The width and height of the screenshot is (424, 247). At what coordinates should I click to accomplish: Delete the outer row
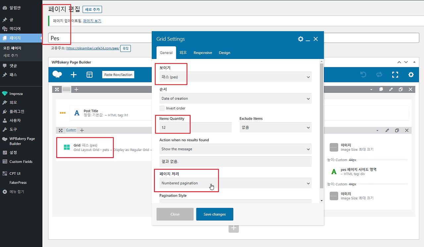411,89
